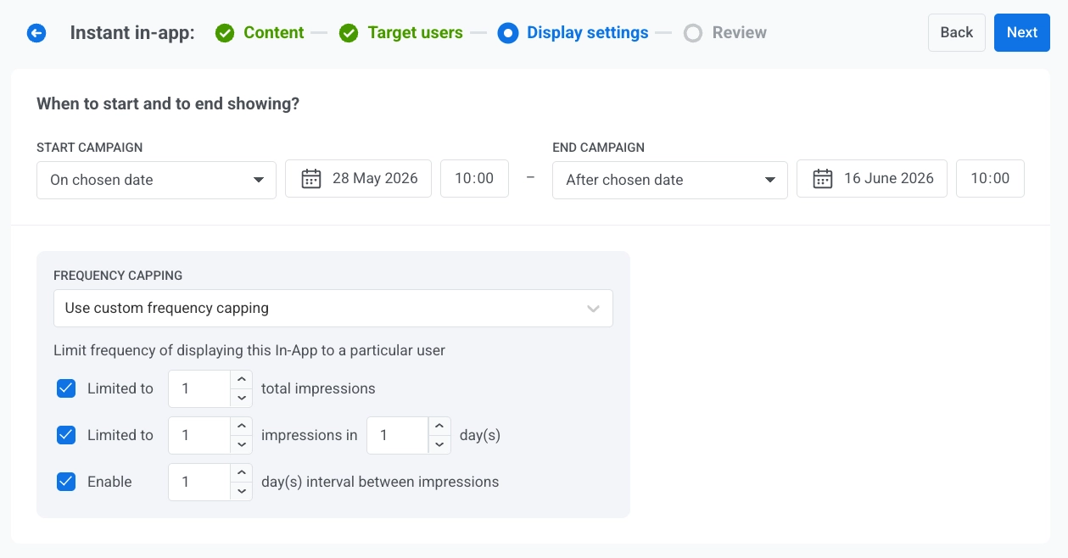1068x558 pixels.
Task: Click the calendar icon beside 16 June 2026
Action: pos(823,179)
